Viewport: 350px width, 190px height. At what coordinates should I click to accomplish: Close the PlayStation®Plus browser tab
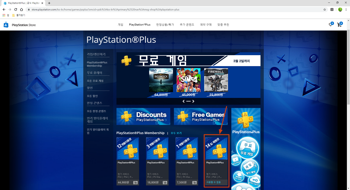tap(42, 3)
